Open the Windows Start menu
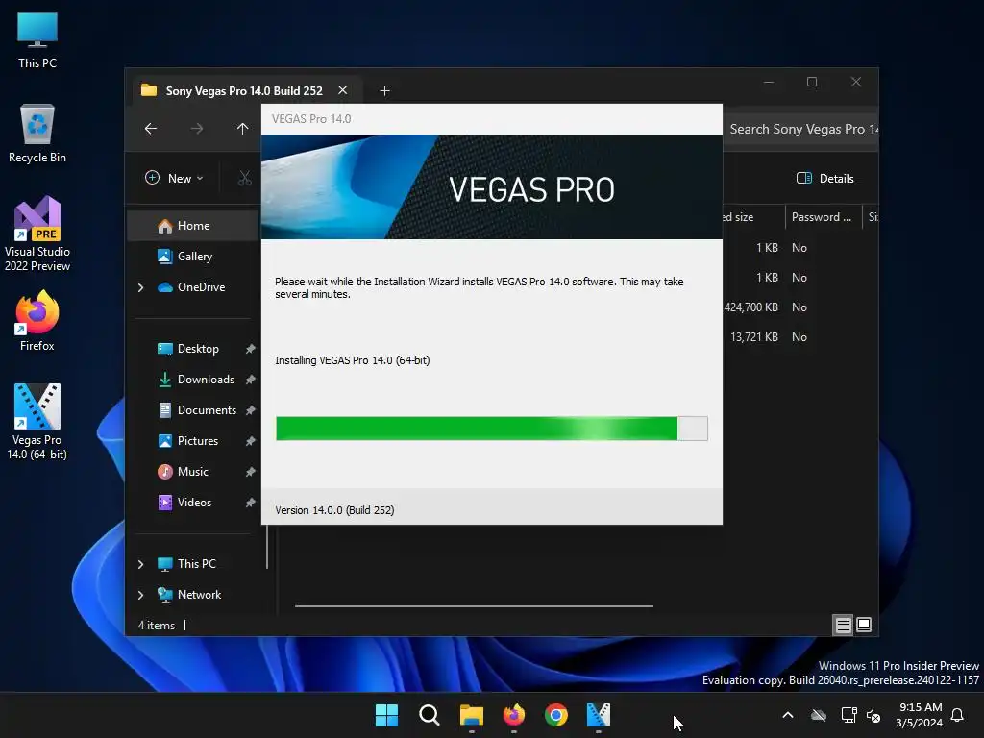The width and height of the screenshot is (984, 738). (x=386, y=715)
